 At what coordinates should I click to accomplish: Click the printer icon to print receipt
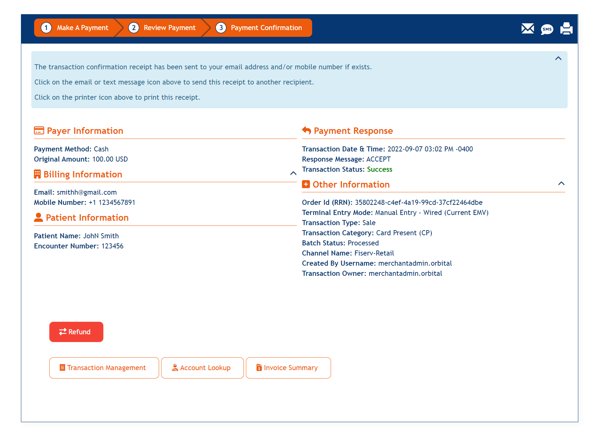[x=566, y=29]
